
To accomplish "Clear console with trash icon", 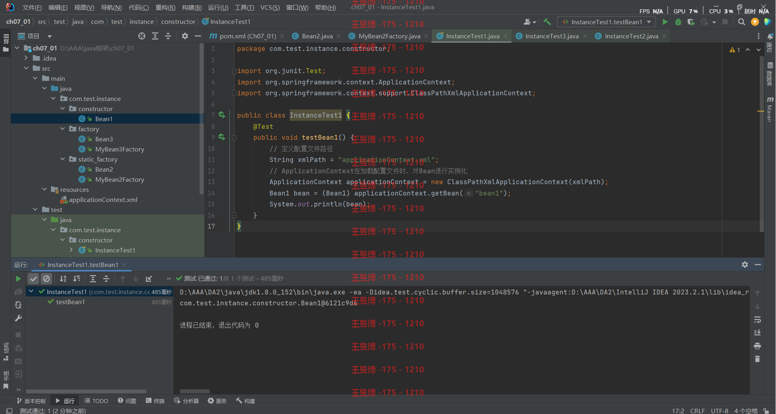I will pos(757,359).
